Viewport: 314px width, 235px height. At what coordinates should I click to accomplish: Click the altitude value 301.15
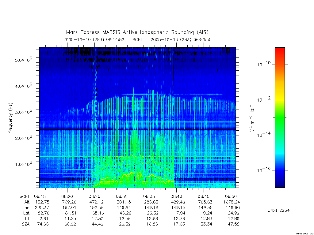tap(124, 202)
